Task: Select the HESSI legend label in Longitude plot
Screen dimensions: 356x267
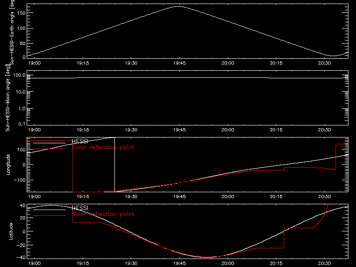Action: pos(80,141)
